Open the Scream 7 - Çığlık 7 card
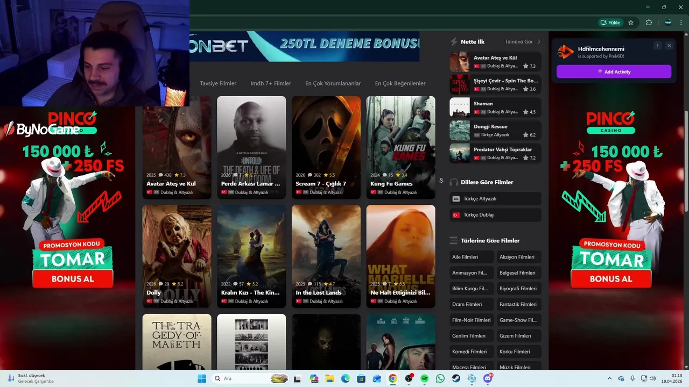 326,147
